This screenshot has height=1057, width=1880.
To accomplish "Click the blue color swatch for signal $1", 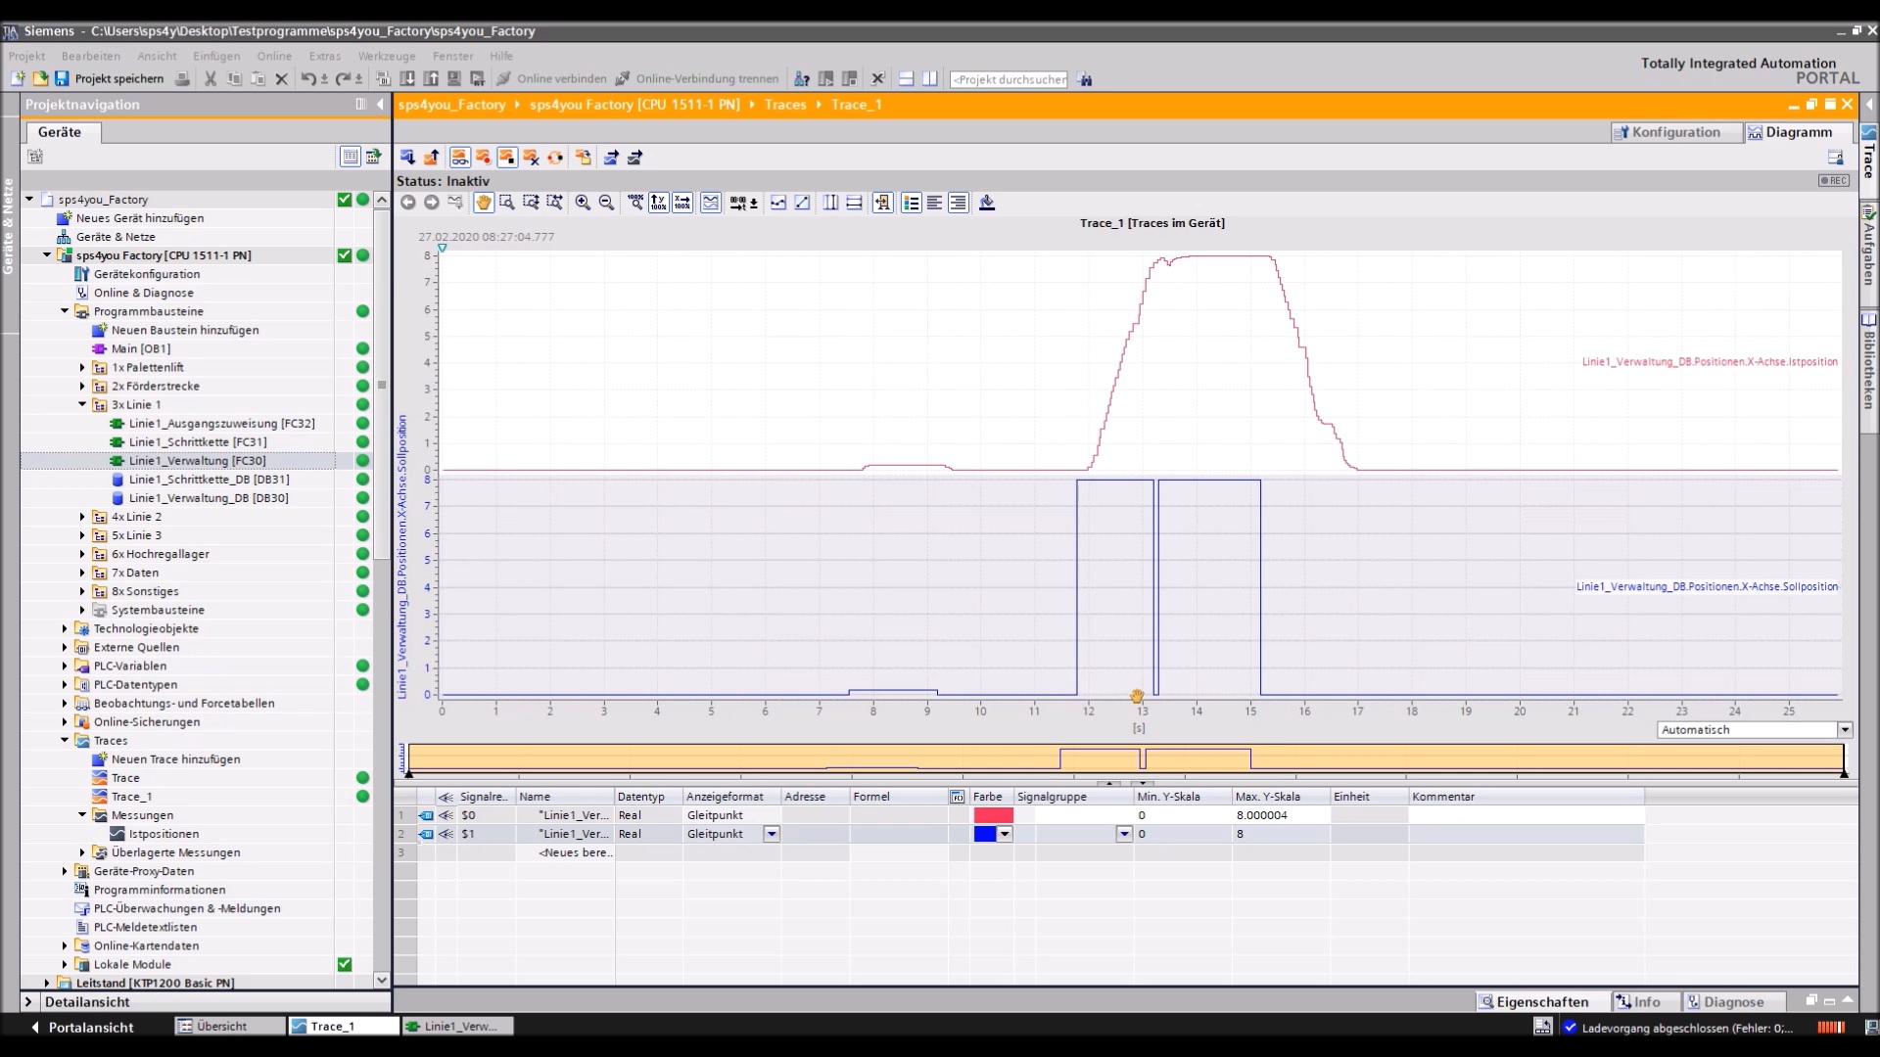I will click(x=985, y=834).
